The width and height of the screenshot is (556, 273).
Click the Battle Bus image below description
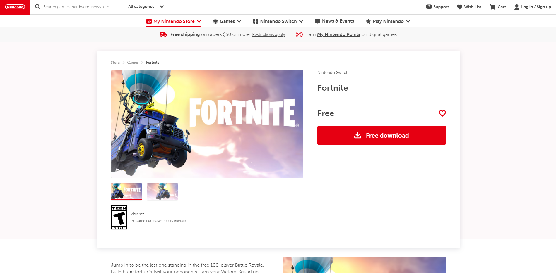(x=364, y=265)
